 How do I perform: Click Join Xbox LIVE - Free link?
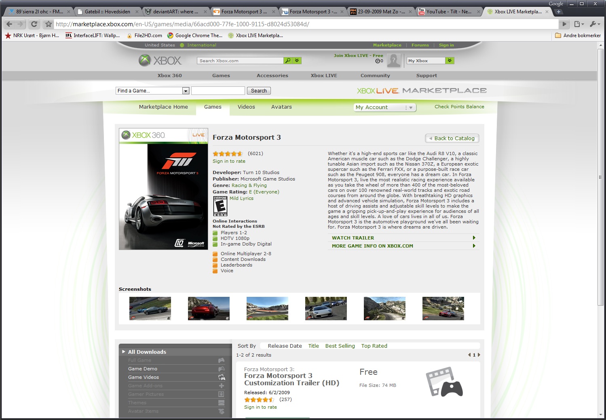tap(358, 56)
